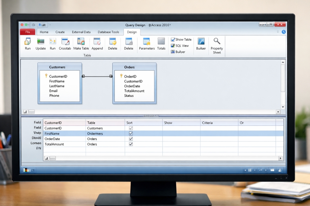Click the diagram pane horizontal scrollbar thumb
This screenshot has height=206, width=310.
click(31, 112)
